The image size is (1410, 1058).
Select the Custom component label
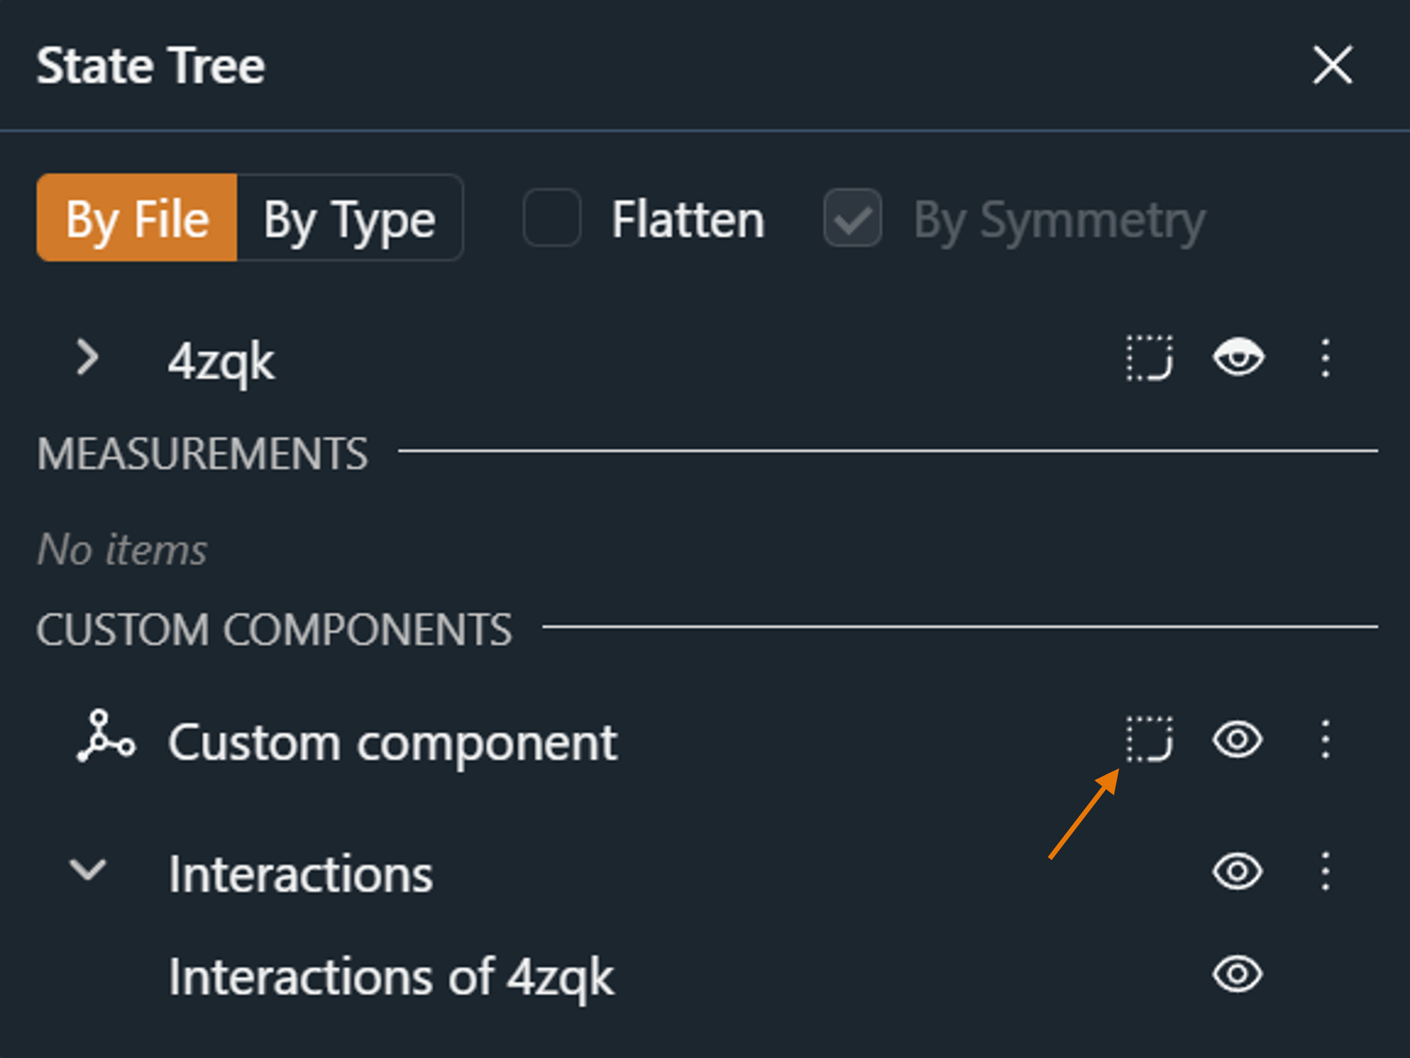[x=393, y=743]
